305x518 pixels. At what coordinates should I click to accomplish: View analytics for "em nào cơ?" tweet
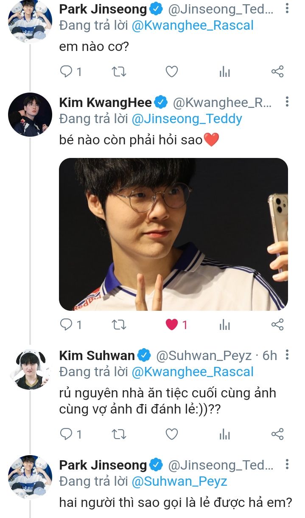tap(224, 72)
